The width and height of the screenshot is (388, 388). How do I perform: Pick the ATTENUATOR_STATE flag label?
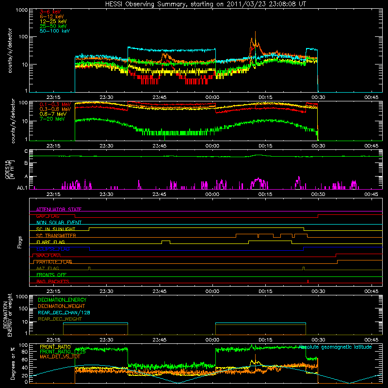tap(59, 210)
